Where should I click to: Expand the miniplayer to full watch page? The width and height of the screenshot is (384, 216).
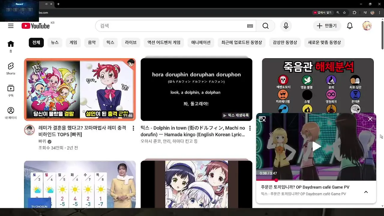tap(262, 119)
